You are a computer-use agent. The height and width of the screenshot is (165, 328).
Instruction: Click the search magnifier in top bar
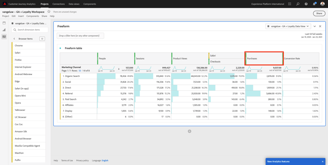coord(298,4)
